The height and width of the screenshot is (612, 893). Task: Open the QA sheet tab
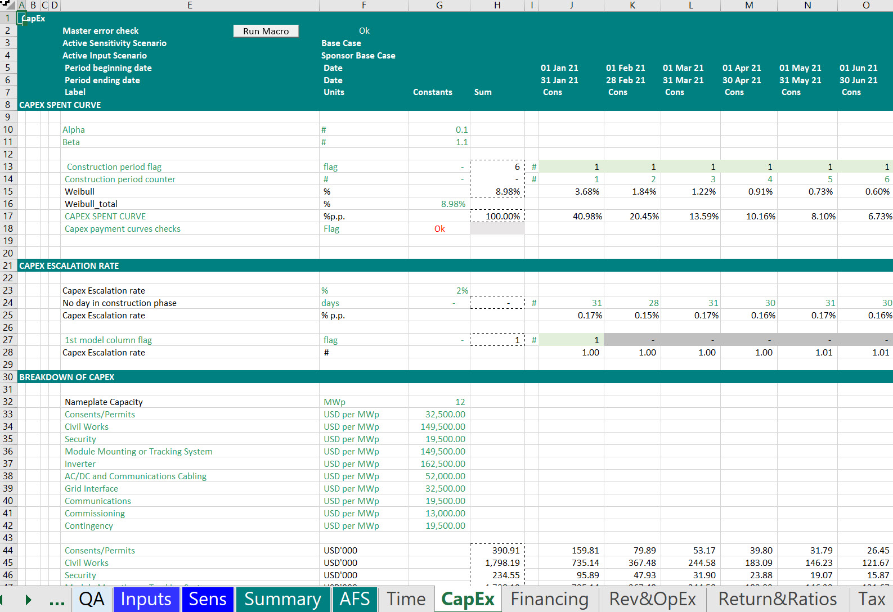pos(92,599)
